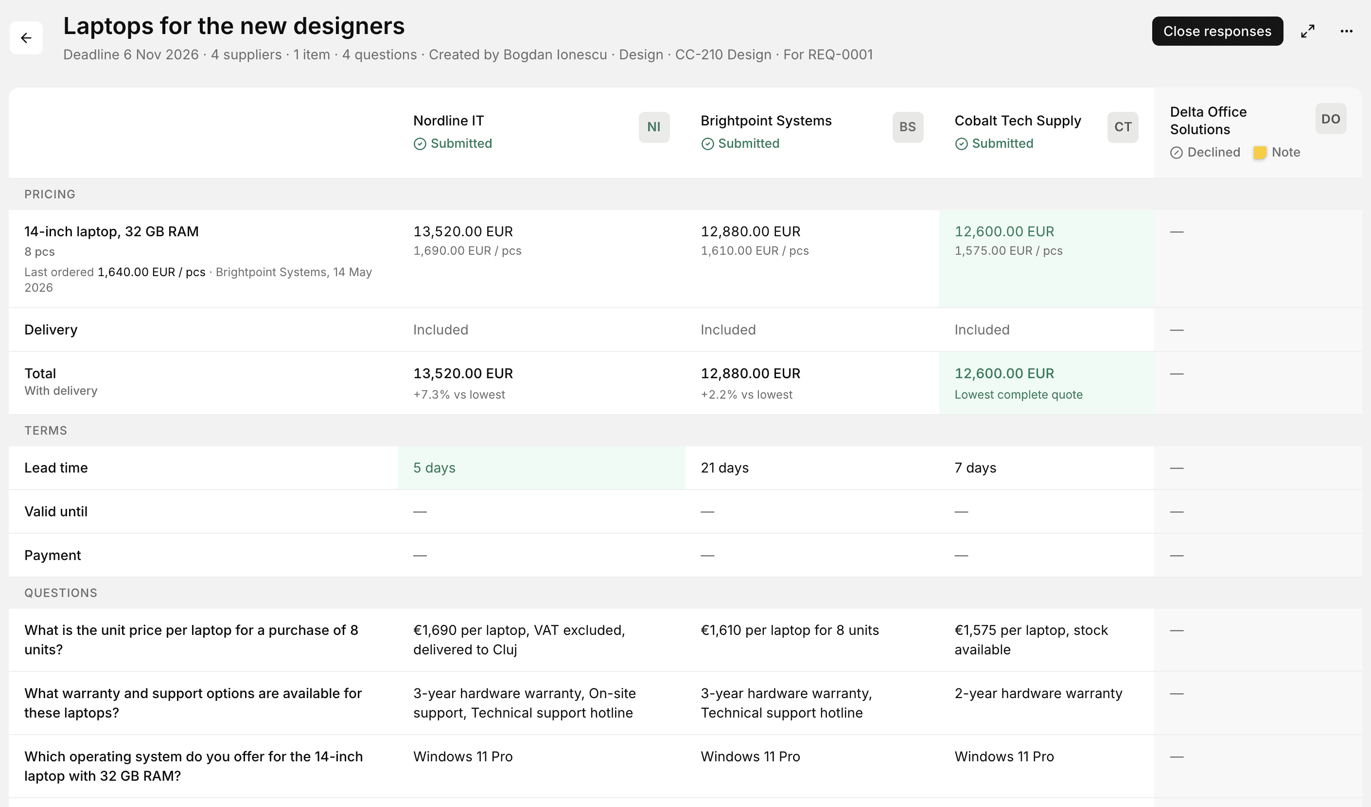Click the '€1,575 per laptop, stock available' answer
The image size is (1371, 807).
pos(1031,640)
